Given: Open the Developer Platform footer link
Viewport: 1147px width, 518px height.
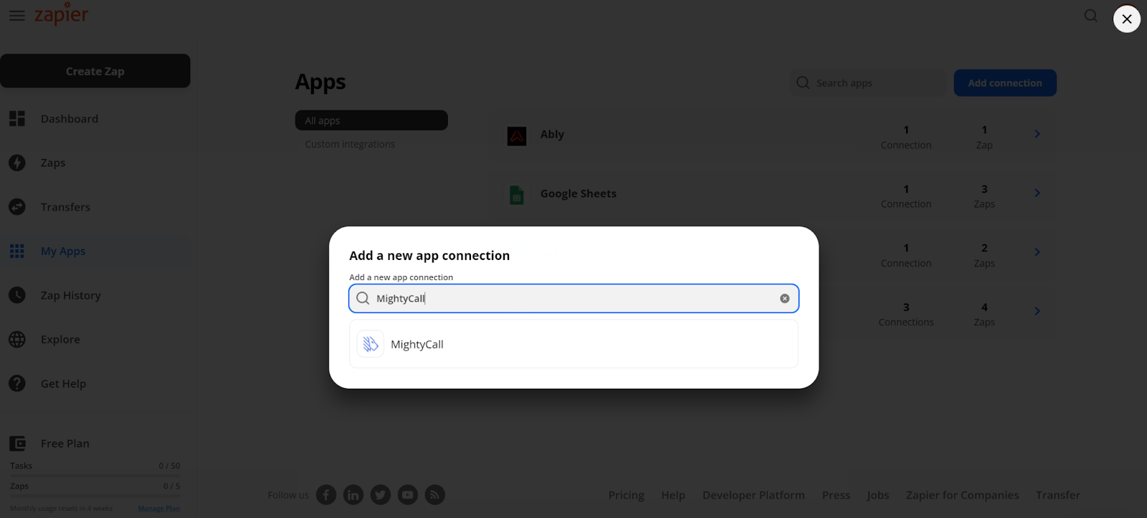Looking at the screenshot, I should tap(753, 495).
